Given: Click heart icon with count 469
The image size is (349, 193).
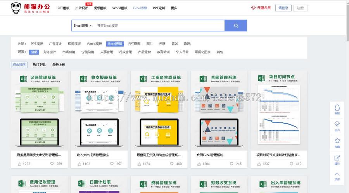Looking at the screenshot, I should pos(172,164).
